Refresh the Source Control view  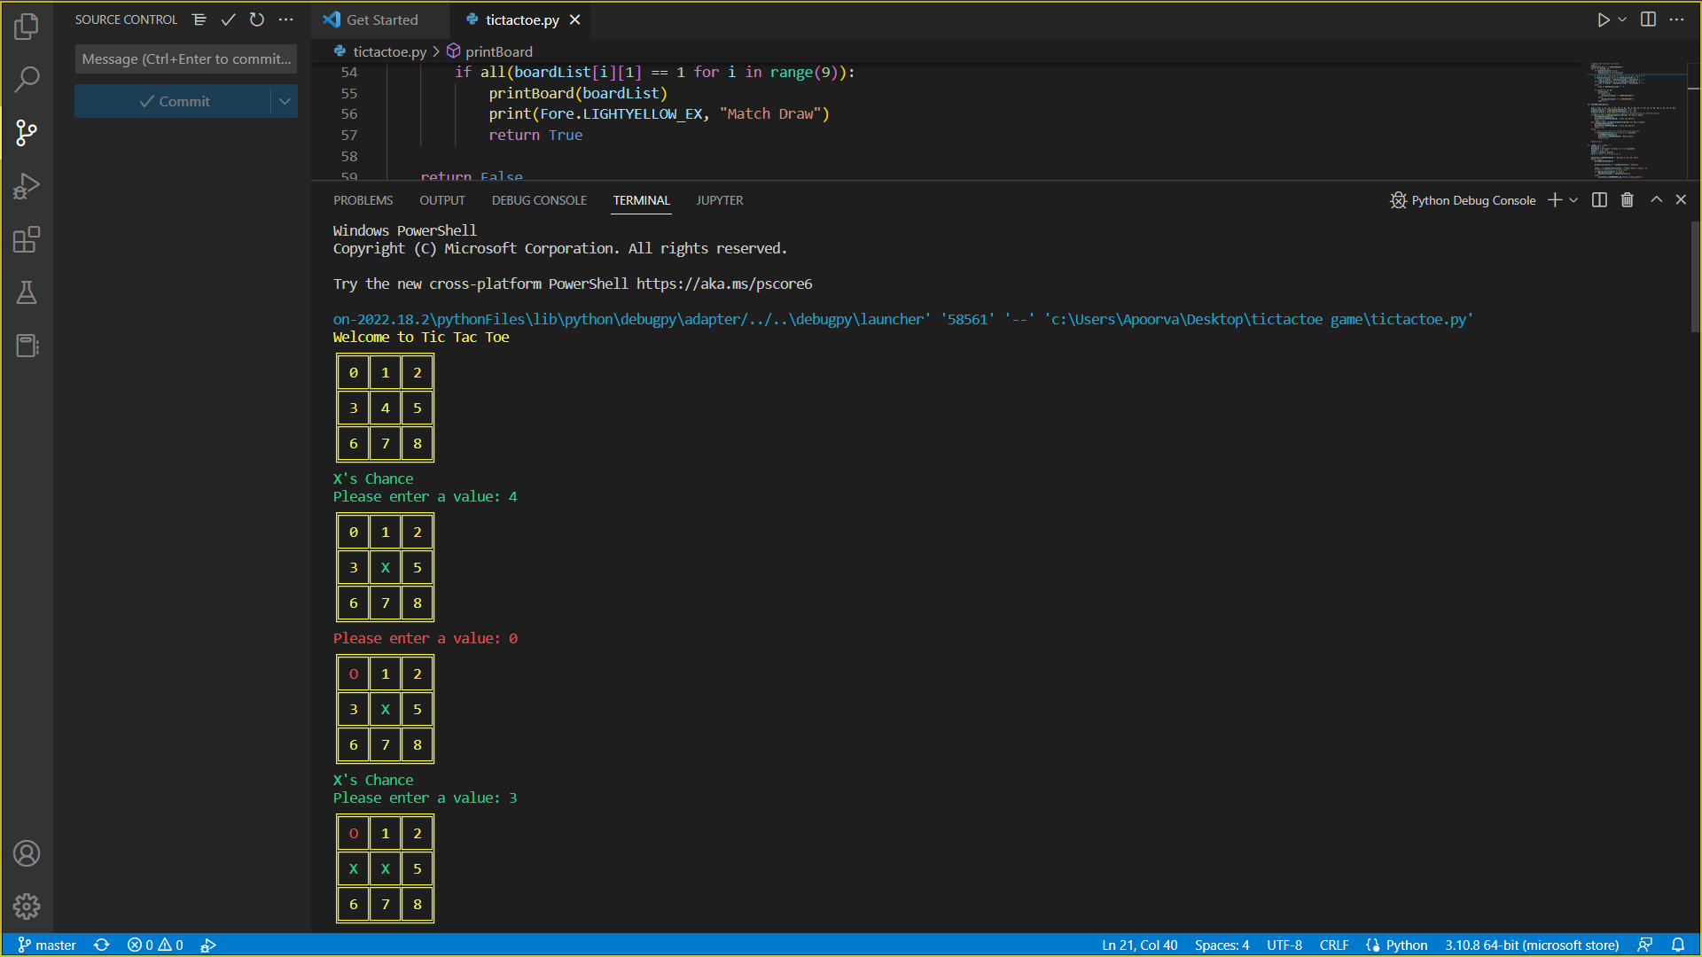point(257,19)
